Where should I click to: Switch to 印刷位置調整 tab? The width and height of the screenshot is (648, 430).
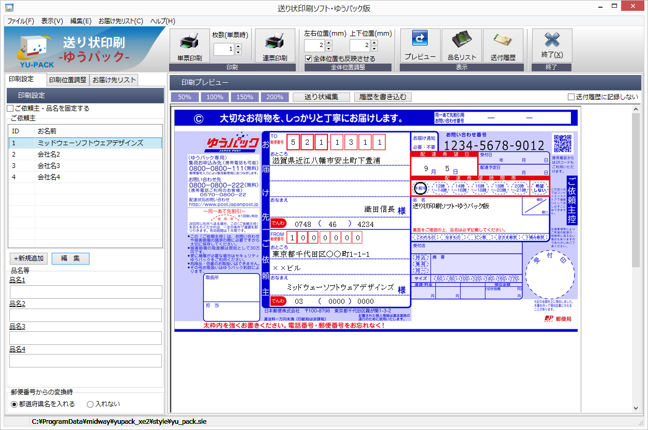click(67, 80)
